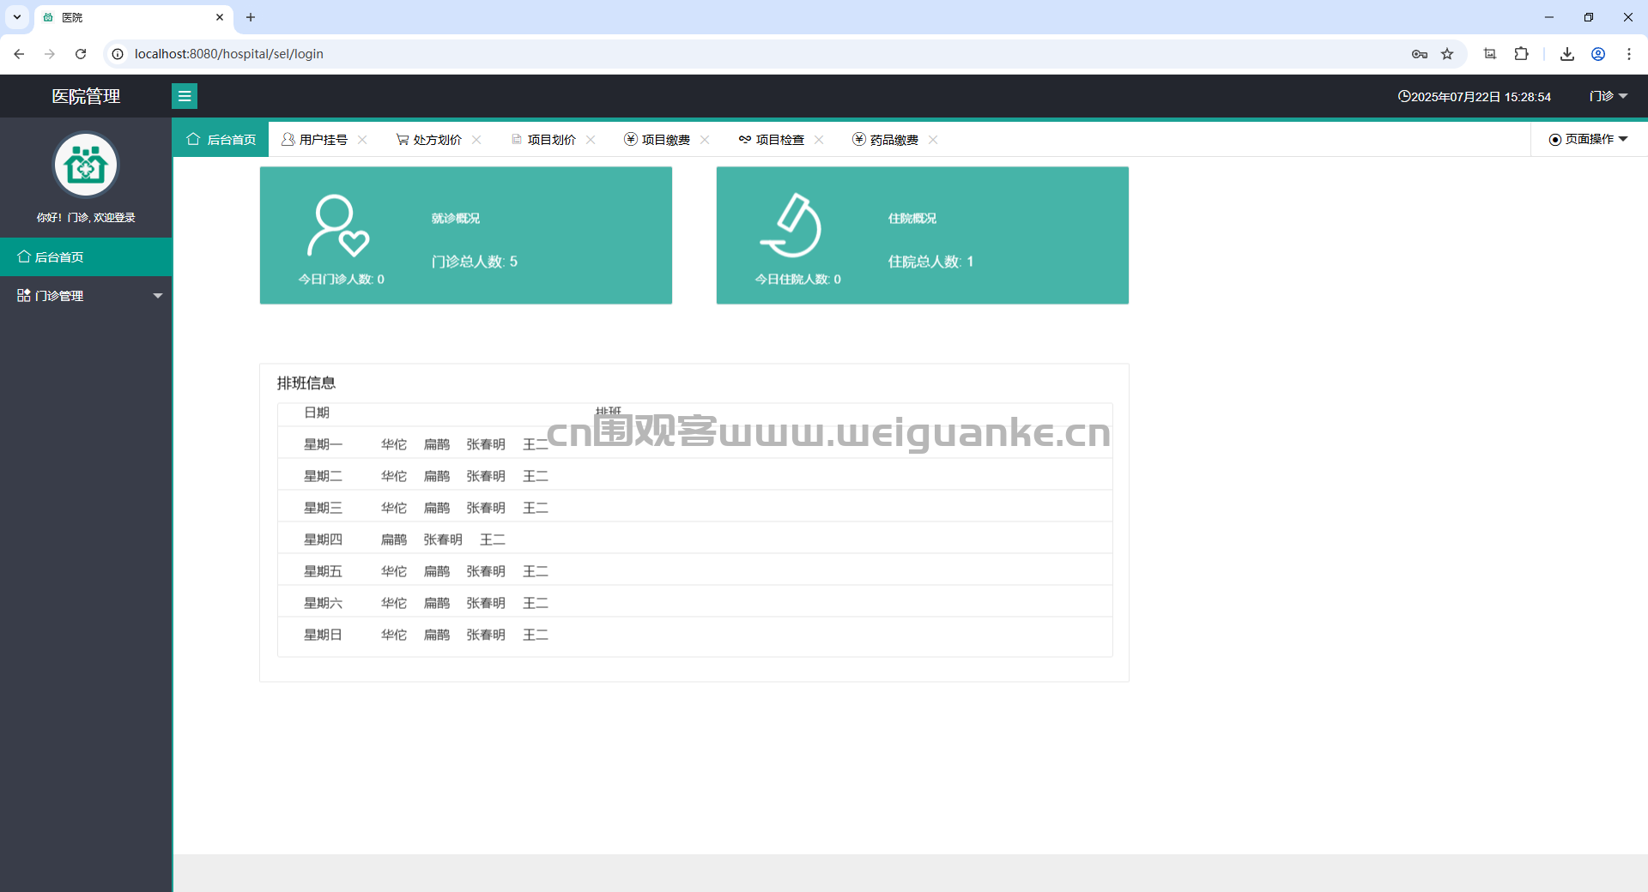Click the welcome text 你好！门诊, 欢迎登录

click(86, 218)
